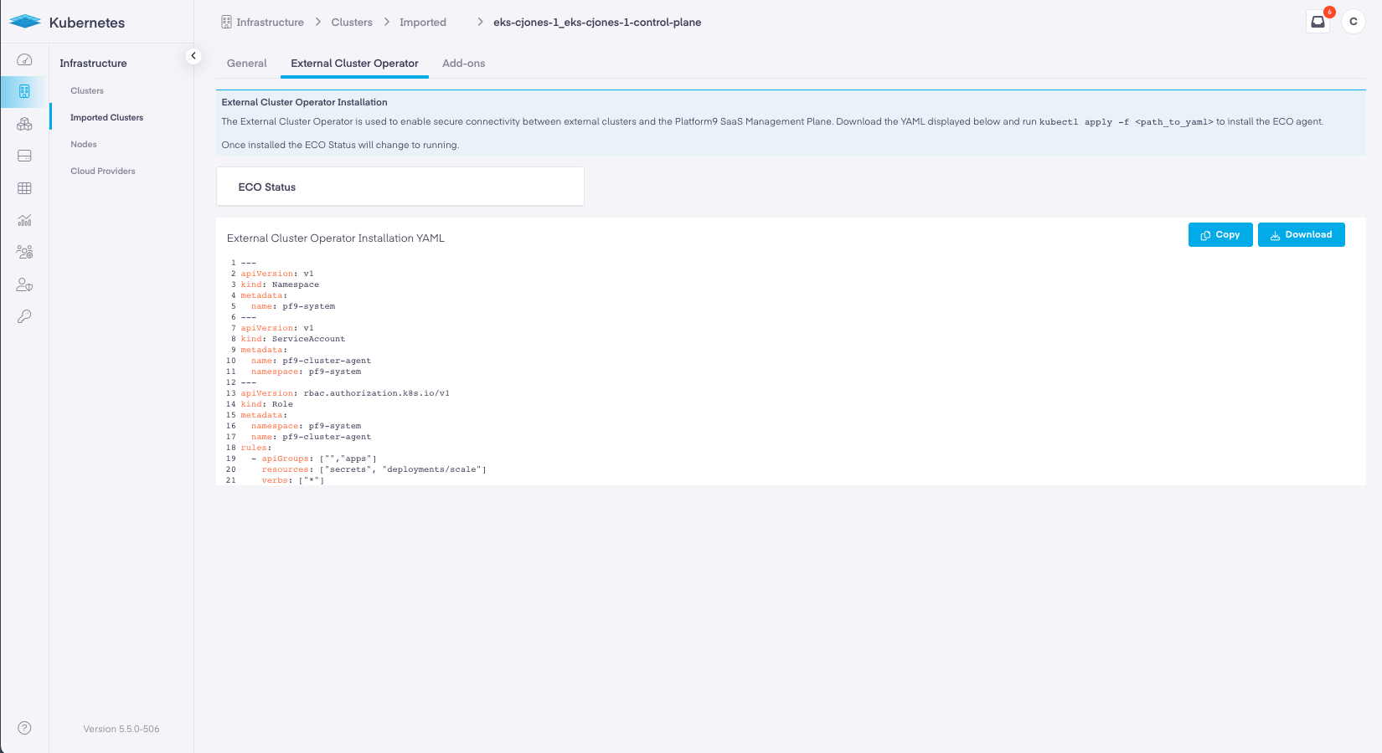Open the dashboard gauge icon in sidebar
The height and width of the screenshot is (753, 1382).
24,59
